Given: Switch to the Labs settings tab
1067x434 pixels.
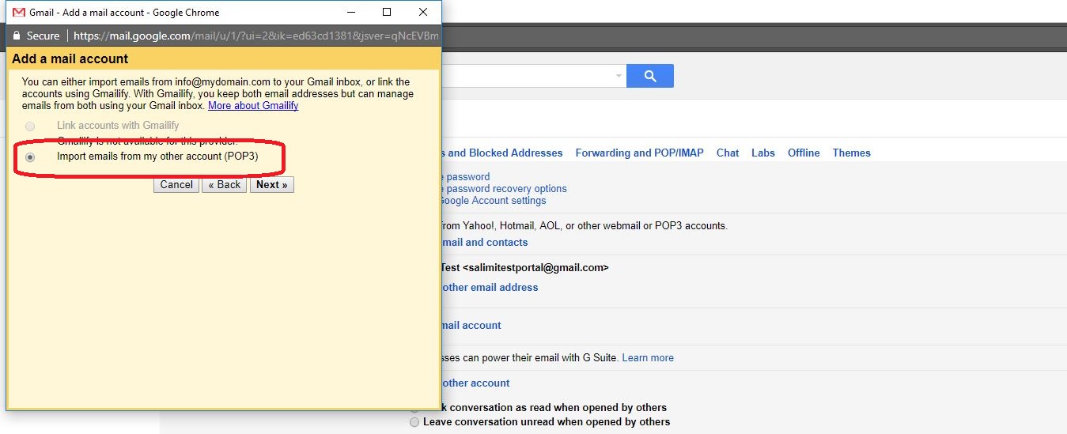Looking at the screenshot, I should point(763,153).
